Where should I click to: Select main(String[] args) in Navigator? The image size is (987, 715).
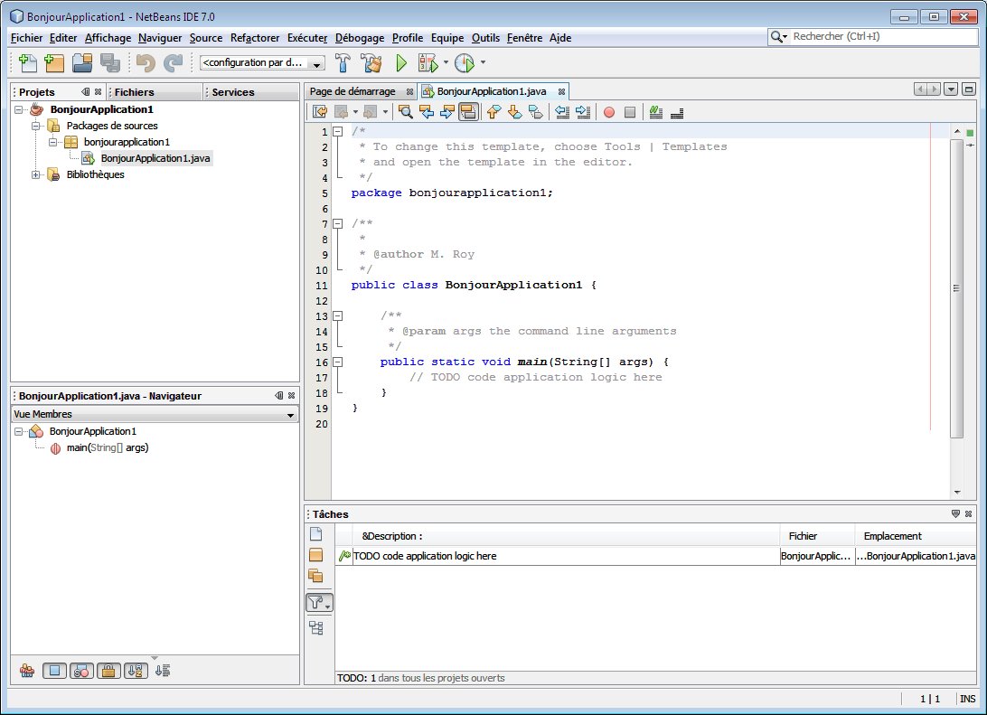(108, 447)
